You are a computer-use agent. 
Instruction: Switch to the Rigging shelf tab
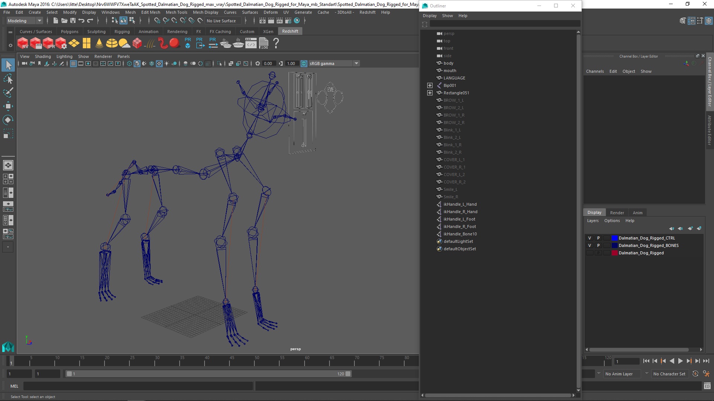pyautogui.click(x=122, y=32)
